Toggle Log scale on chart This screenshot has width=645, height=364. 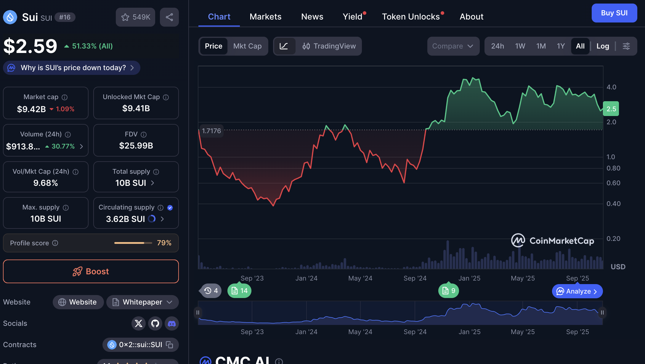[602, 46]
